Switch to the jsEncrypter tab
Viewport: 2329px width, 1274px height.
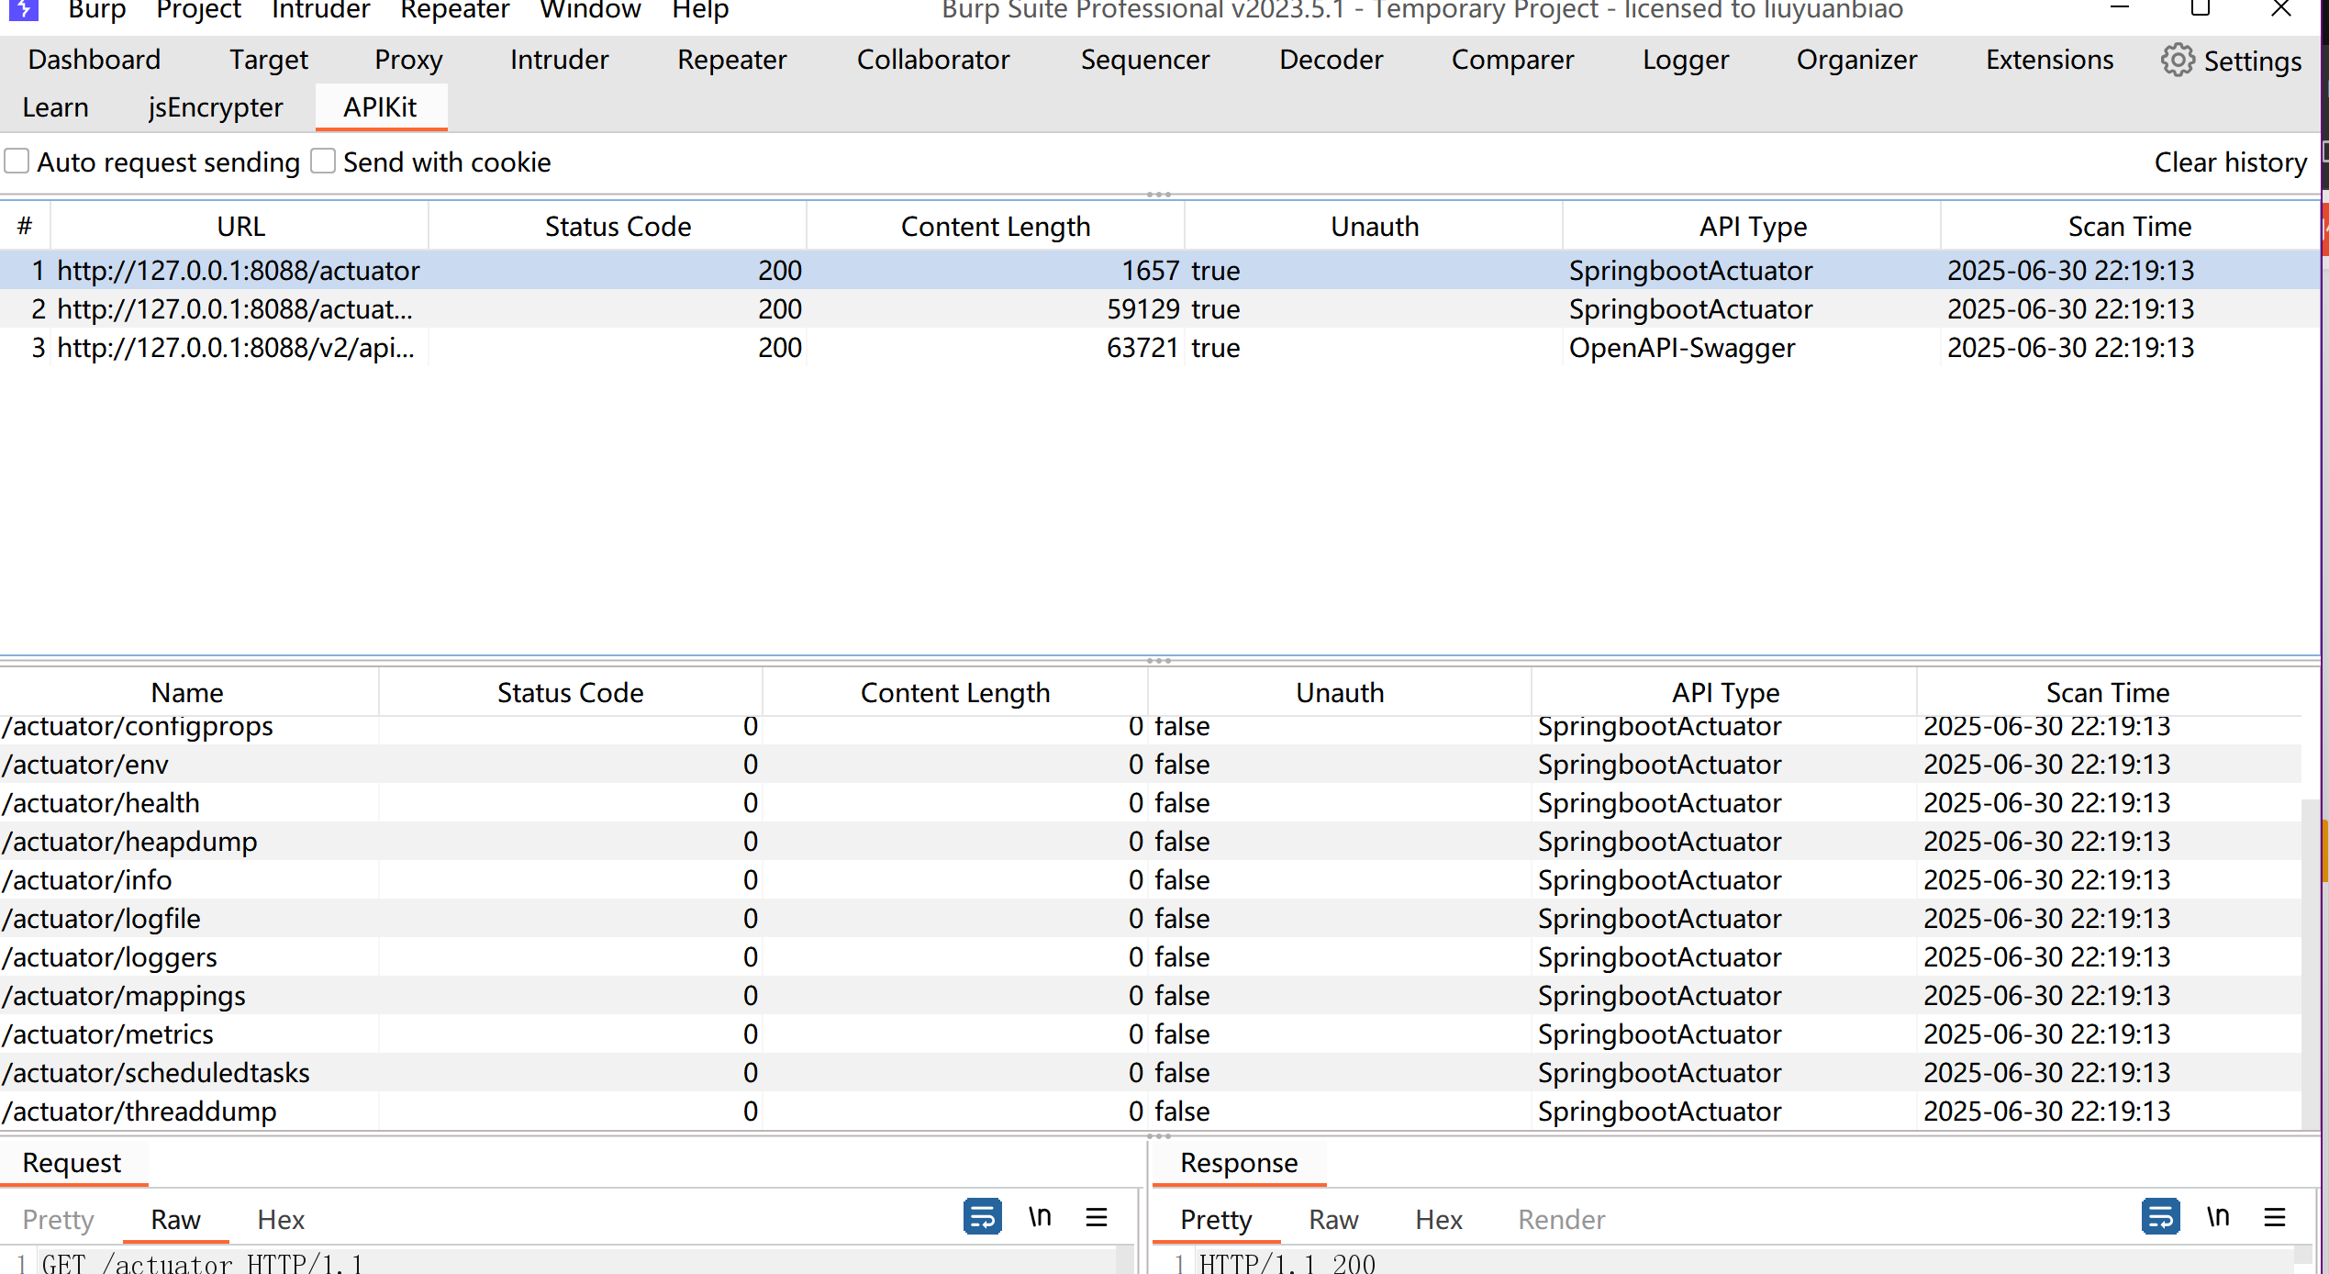pos(216,107)
